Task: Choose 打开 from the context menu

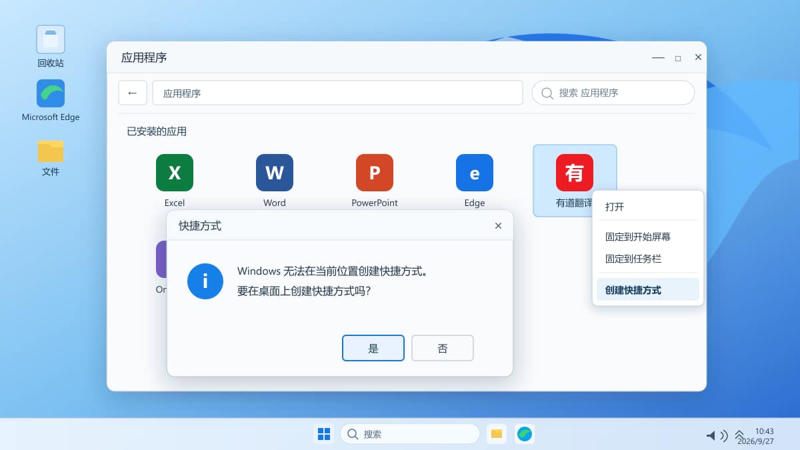Action: tap(648, 207)
